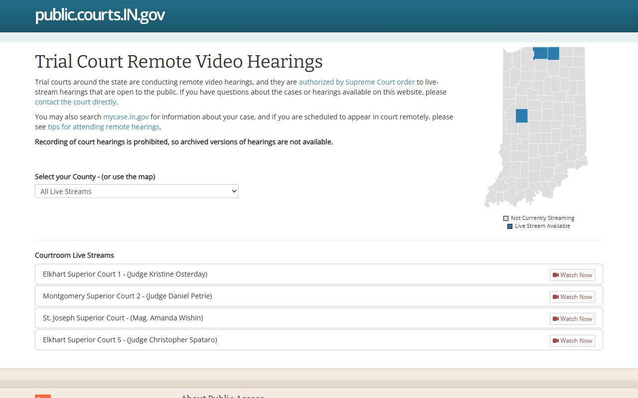Open tips for attending remote hearings link

tap(104, 127)
